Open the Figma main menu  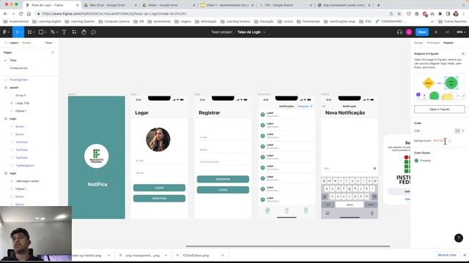[x=6, y=32]
